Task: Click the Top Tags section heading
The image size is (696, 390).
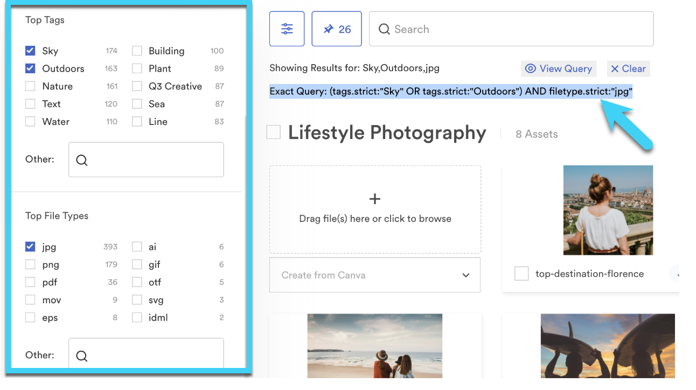Action: (45, 20)
